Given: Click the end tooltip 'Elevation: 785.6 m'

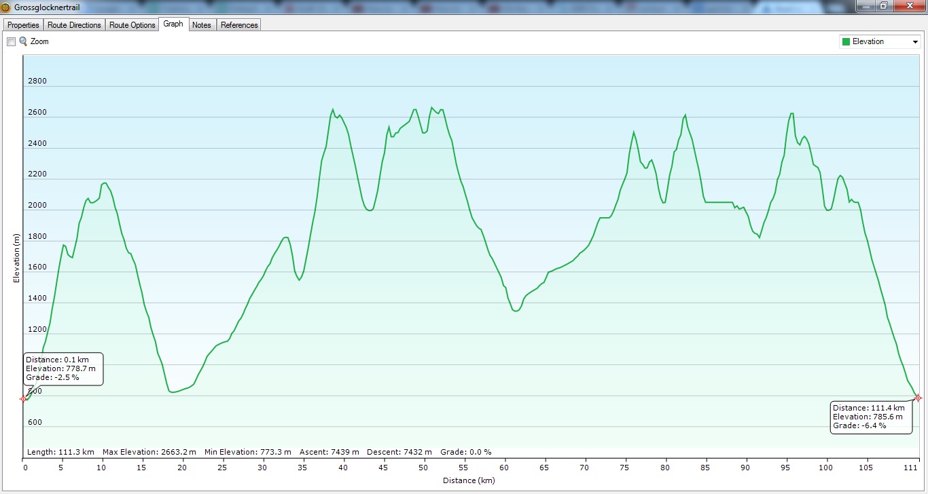Looking at the screenshot, I should point(868,417).
